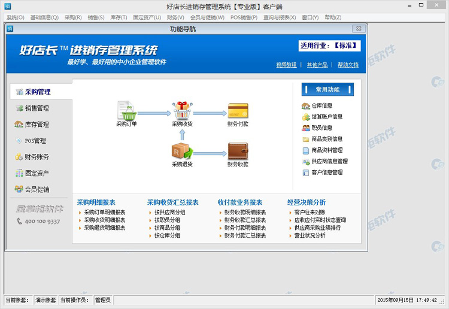Click the 库存管理 house icon

[19, 125]
